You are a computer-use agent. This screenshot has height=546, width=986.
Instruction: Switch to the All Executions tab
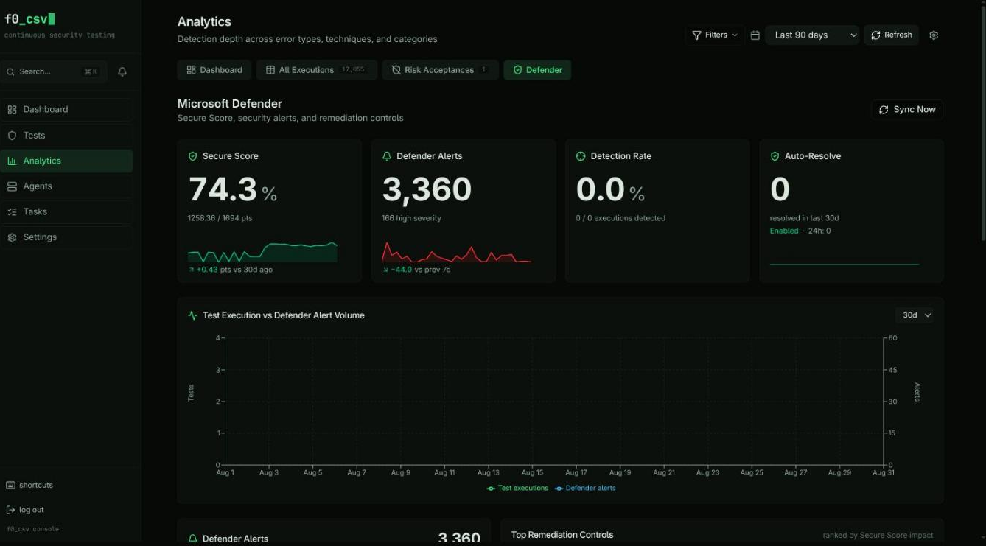pyautogui.click(x=317, y=70)
